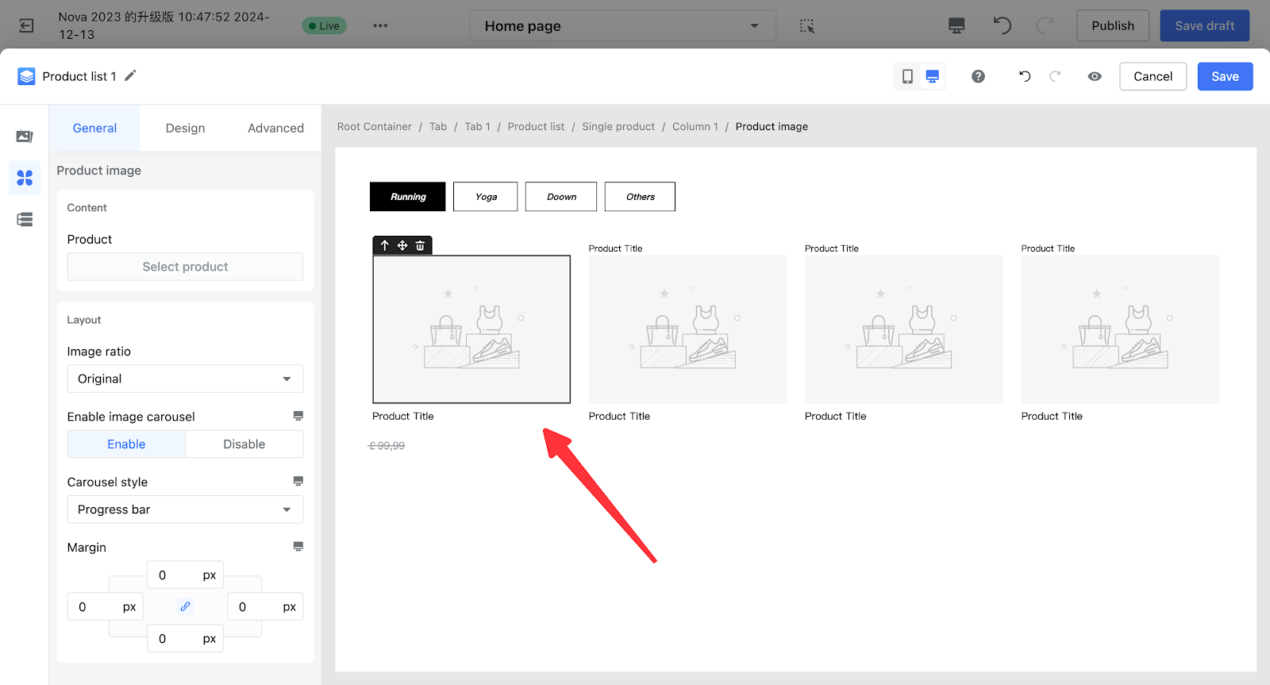Toggle the margin link values icon

tap(185, 606)
